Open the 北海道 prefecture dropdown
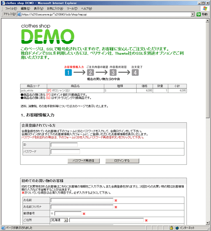The image size is (211, 231). tap(59, 220)
